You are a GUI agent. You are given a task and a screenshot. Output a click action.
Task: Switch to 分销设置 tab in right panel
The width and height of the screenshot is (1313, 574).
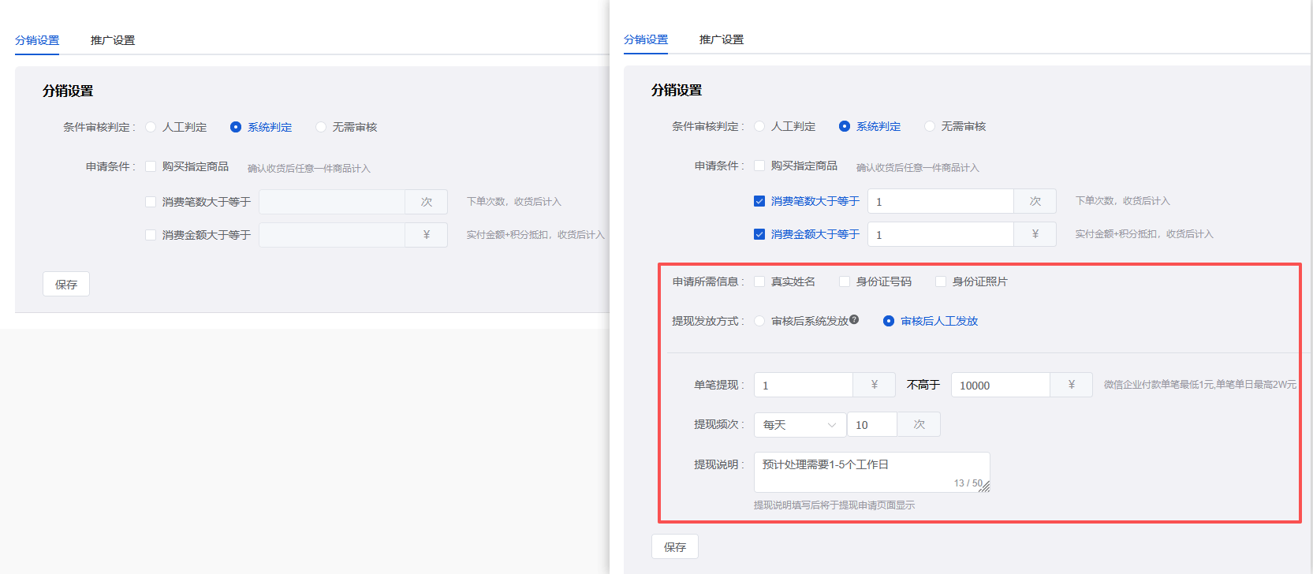tap(646, 39)
